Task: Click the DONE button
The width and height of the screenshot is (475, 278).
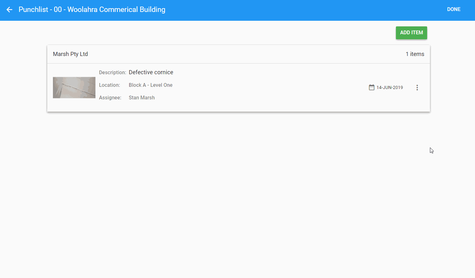Action: click(x=454, y=9)
